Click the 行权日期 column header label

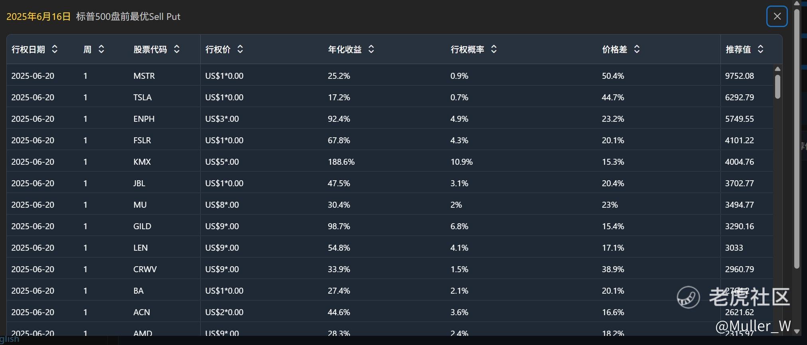tap(28, 49)
